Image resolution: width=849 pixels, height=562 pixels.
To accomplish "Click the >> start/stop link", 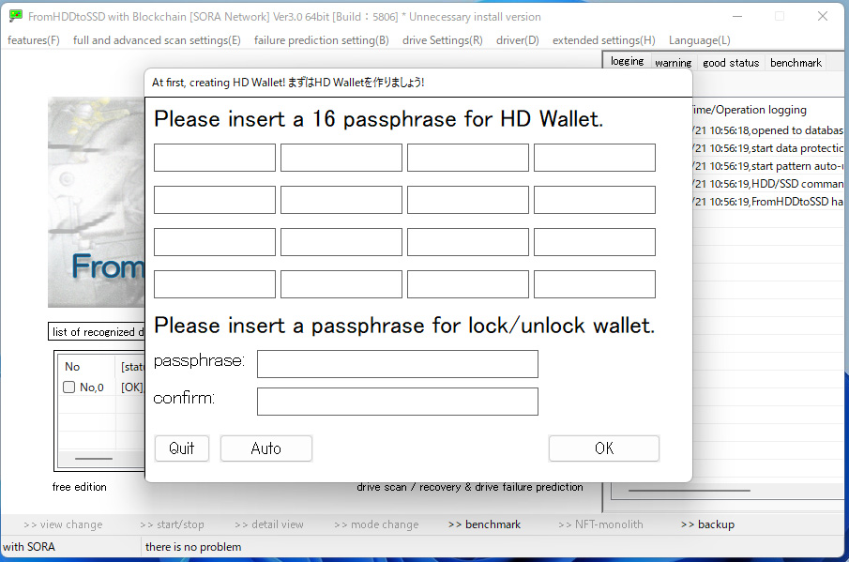I will tap(172, 524).
